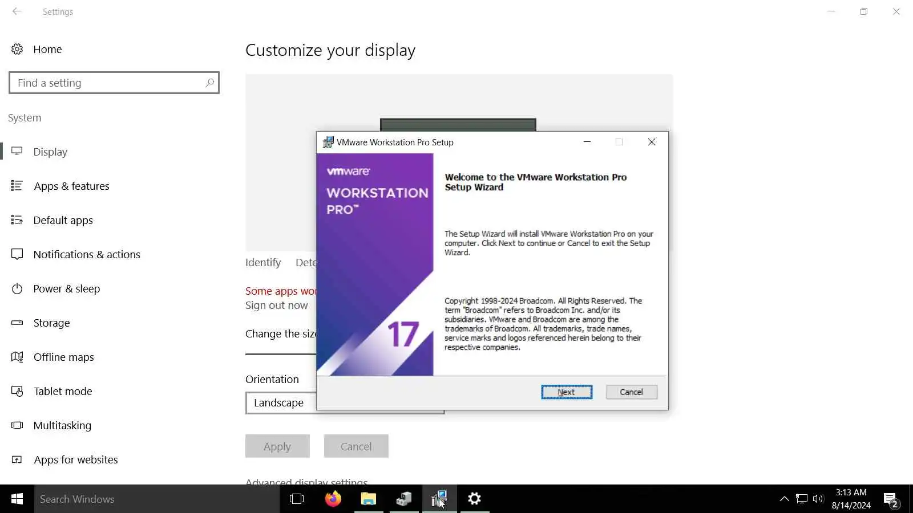
Task: Click the Default apps icon
Action: click(17, 220)
